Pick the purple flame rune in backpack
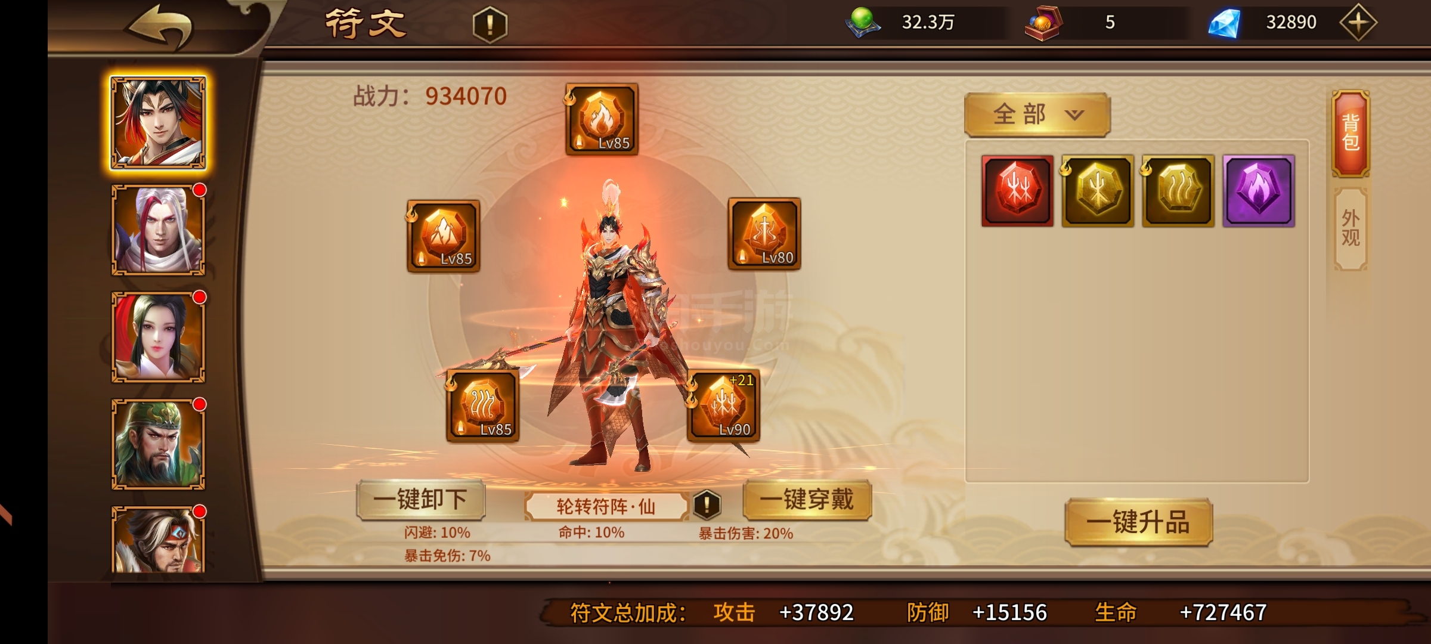 coord(1259,191)
